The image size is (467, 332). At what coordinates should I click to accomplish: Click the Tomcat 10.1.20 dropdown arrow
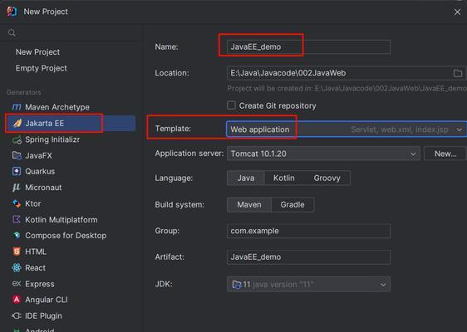(413, 154)
